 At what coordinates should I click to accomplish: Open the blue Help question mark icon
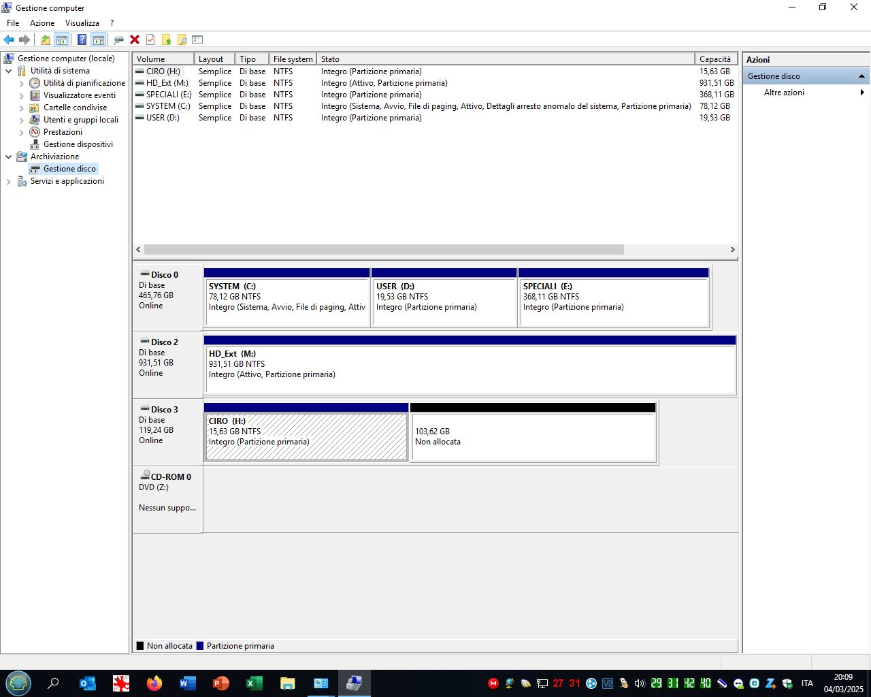pos(82,39)
